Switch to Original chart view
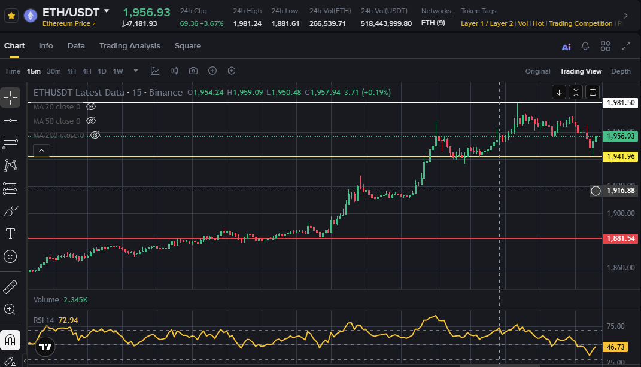641x367 pixels. coord(537,71)
